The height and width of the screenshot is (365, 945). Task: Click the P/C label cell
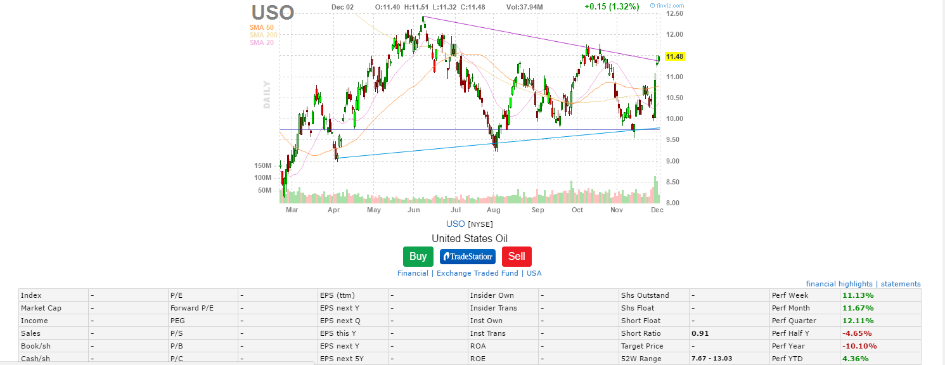click(x=203, y=359)
